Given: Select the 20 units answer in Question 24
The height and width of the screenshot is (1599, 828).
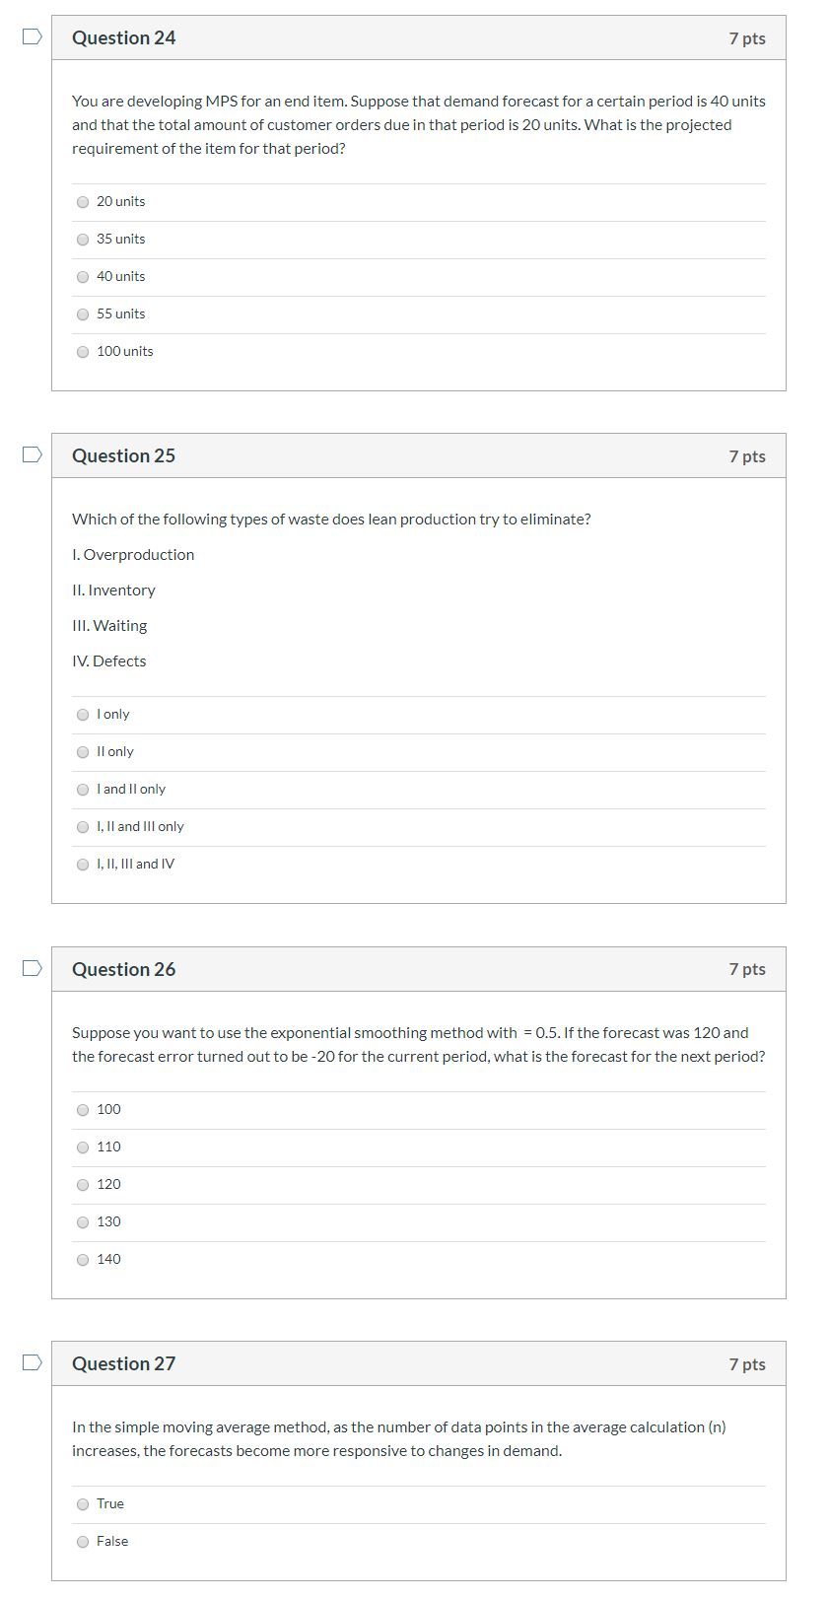Looking at the screenshot, I should coord(83,201).
